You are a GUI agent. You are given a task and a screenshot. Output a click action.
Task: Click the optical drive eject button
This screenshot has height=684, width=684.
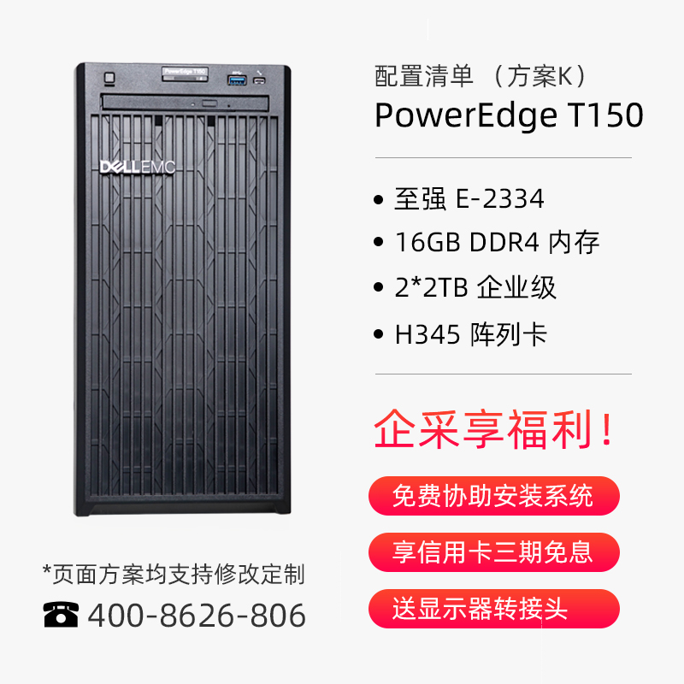coord(209,103)
